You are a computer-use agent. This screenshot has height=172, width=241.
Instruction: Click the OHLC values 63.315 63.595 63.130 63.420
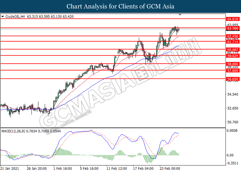(x=50, y=17)
